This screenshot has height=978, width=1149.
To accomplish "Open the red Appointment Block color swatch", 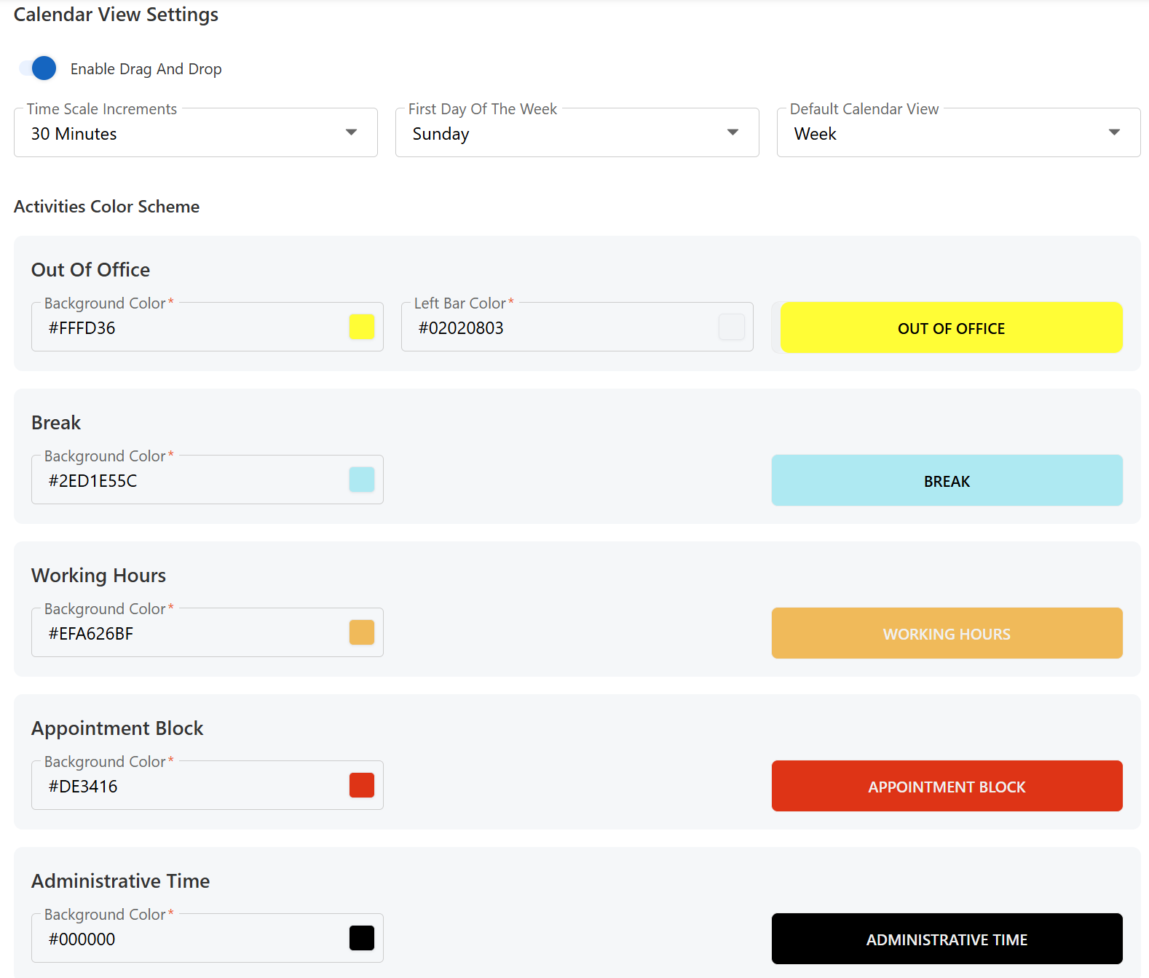I will (x=361, y=785).
